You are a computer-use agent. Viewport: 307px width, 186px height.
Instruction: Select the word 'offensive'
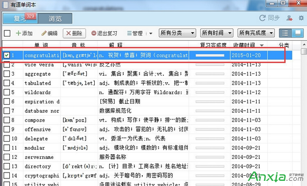click(38, 129)
